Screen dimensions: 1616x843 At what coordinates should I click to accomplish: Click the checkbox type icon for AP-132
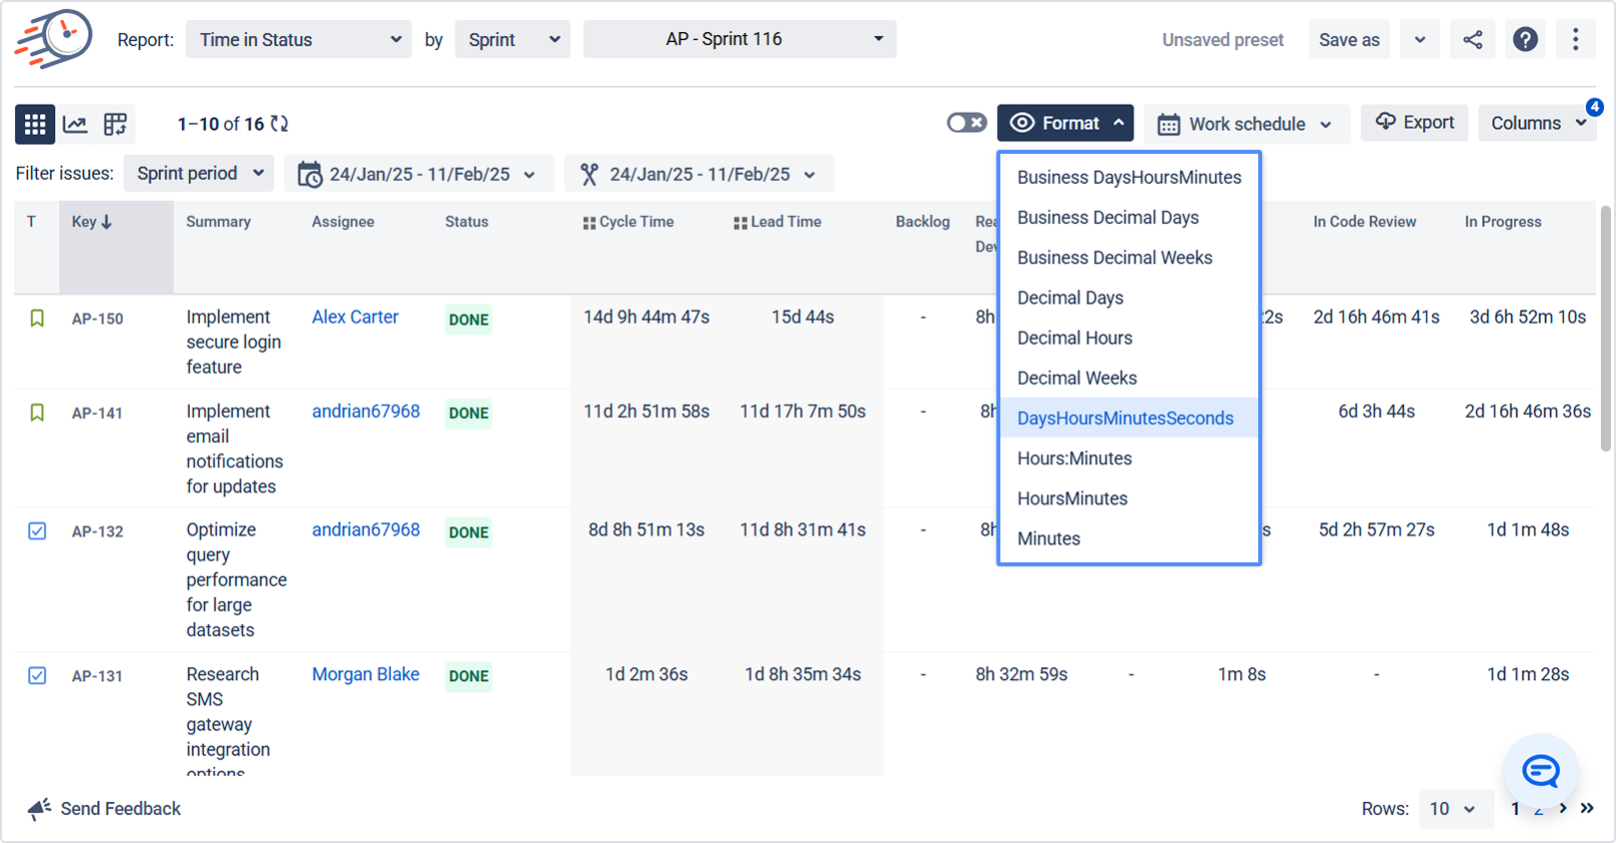[x=37, y=531]
